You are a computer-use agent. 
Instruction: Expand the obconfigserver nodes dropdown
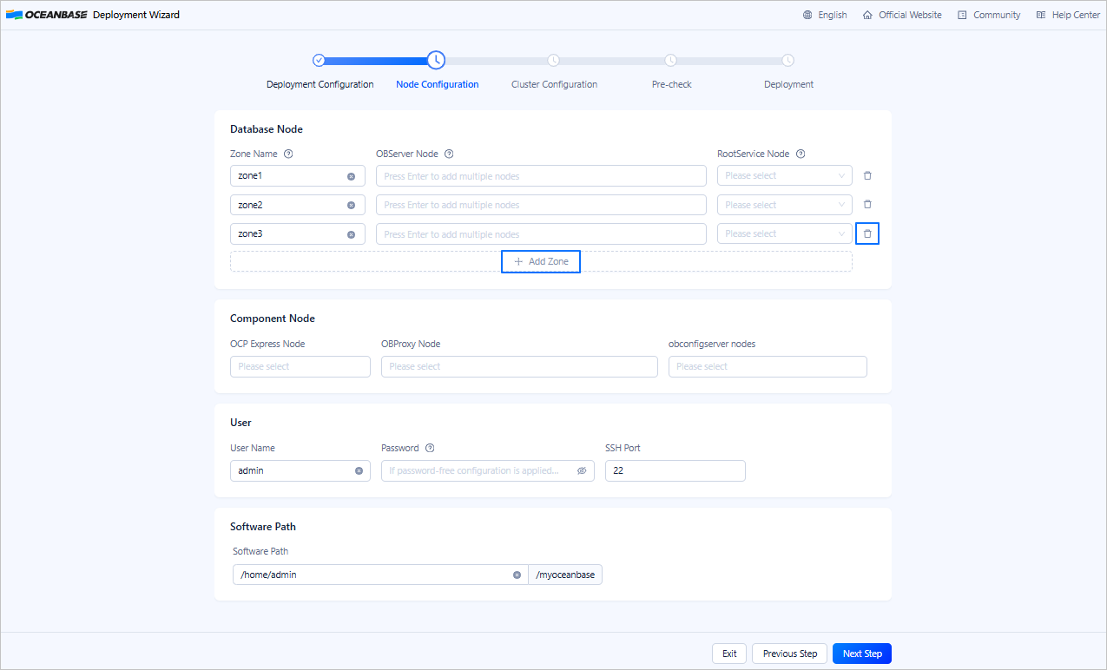pos(767,366)
